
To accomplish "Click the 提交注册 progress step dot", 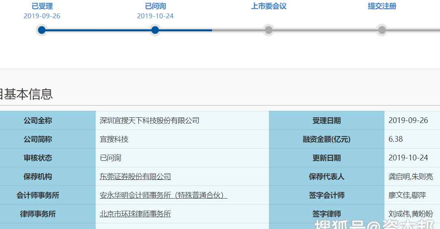I will [382, 30].
